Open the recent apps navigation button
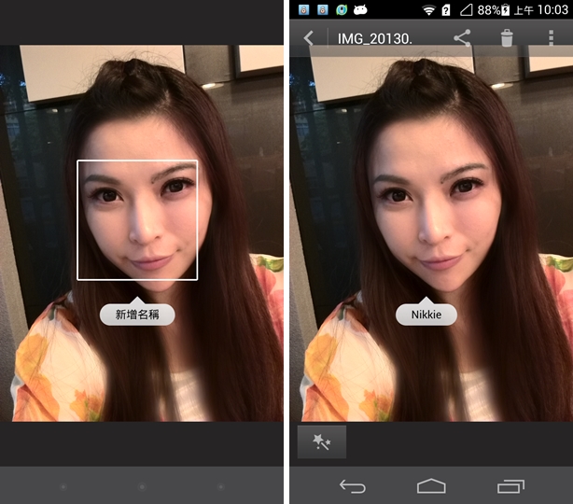Screen dimensions: 573x504 510,486
